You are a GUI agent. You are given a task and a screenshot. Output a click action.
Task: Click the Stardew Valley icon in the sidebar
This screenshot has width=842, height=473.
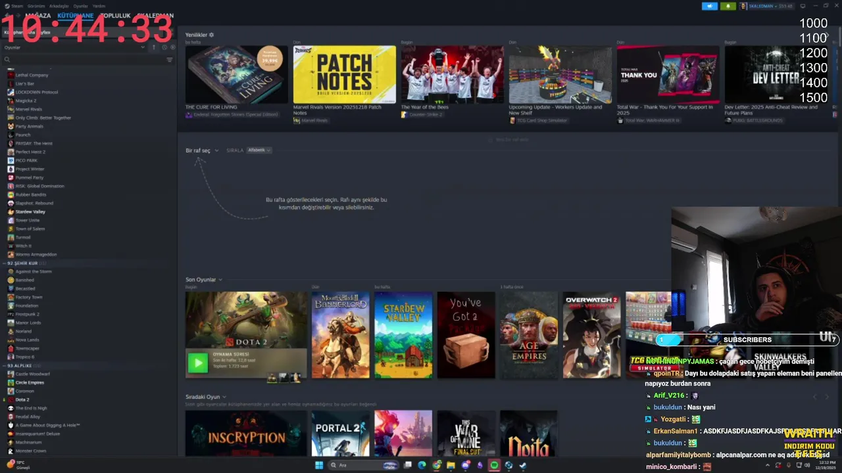(x=11, y=212)
